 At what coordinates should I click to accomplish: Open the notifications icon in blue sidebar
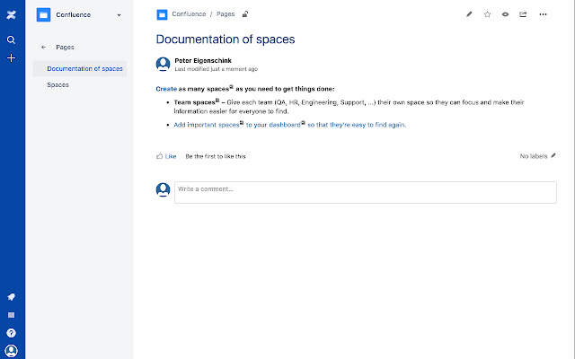tap(12, 297)
